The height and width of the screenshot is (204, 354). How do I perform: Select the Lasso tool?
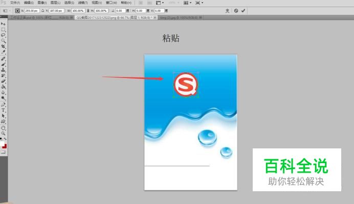click(x=3, y=35)
